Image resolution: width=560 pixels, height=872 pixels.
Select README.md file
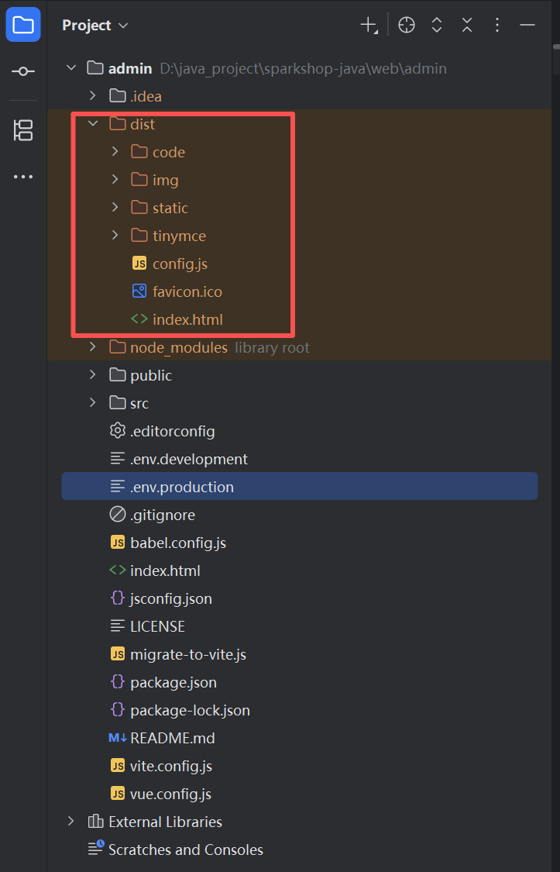tap(172, 738)
